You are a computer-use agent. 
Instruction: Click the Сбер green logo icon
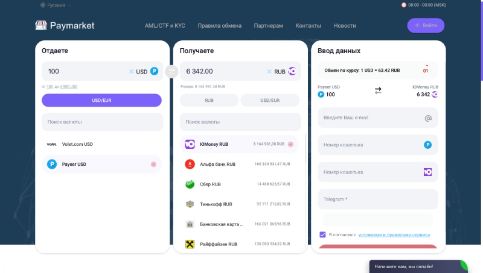pyautogui.click(x=190, y=184)
